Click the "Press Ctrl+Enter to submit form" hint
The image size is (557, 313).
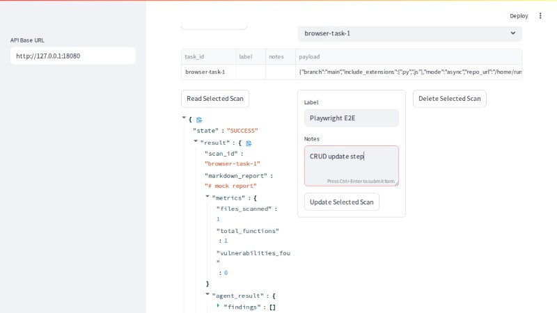361,182
